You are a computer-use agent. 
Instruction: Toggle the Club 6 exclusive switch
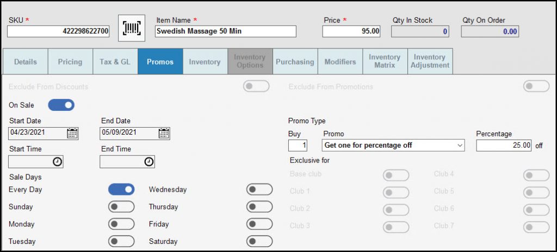[x=536, y=210]
